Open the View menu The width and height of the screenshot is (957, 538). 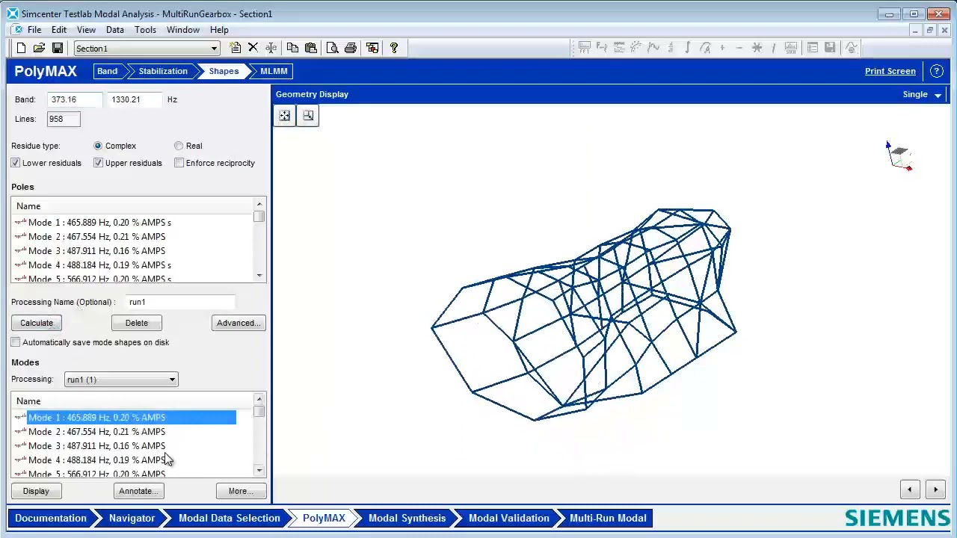86,30
